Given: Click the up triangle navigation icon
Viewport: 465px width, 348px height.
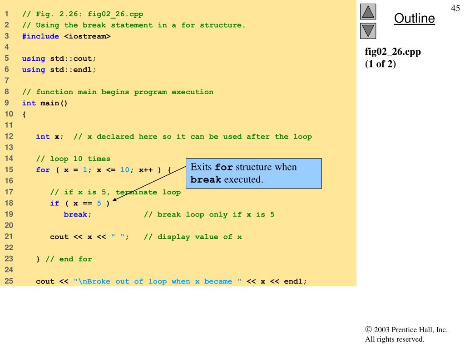Looking at the screenshot, I should (368, 12).
